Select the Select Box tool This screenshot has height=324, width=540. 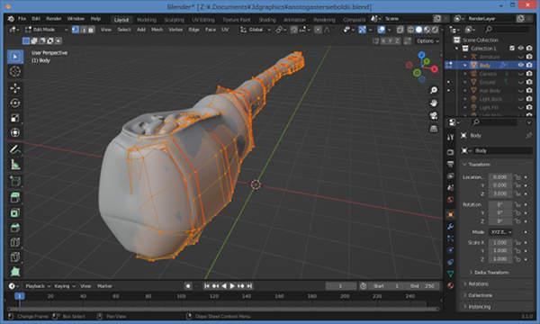point(15,57)
